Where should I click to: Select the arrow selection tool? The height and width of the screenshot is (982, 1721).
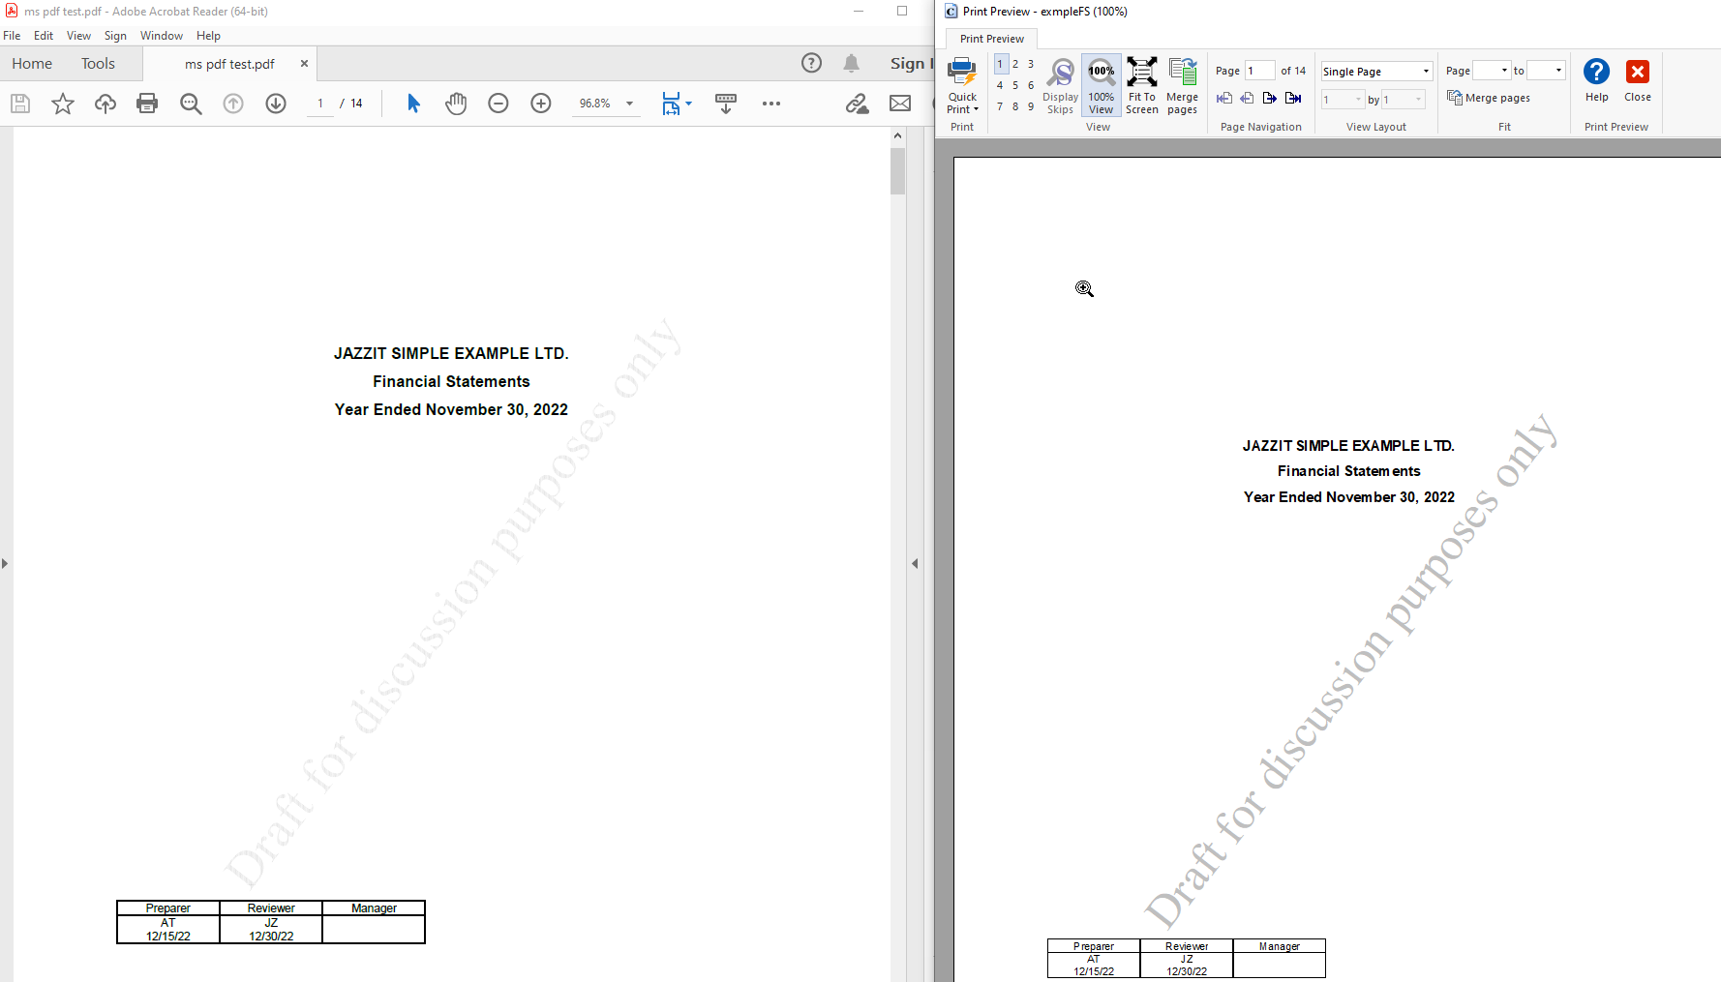412,104
